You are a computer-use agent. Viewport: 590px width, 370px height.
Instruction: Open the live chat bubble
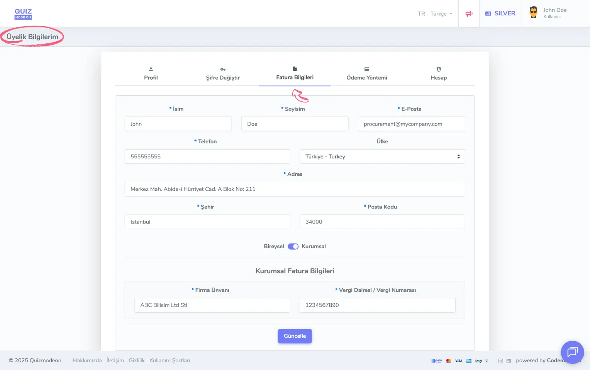572,352
